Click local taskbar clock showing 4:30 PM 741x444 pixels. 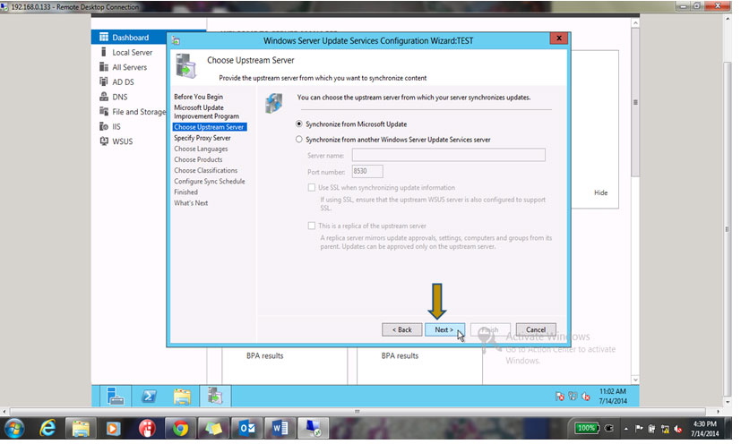(x=705, y=429)
